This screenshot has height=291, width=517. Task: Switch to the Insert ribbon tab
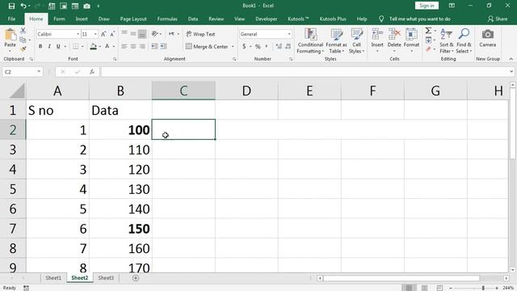coord(82,19)
